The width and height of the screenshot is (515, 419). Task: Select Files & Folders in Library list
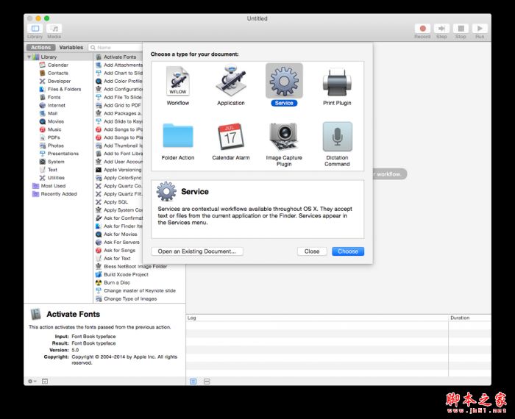click(65, 89)
